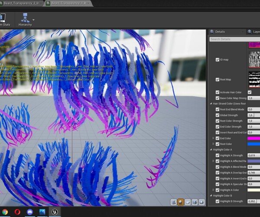The height and width of the screenshot is (217, 260).
Task: Click the Root Color Strength value field
Action: (x=253, y=121)
